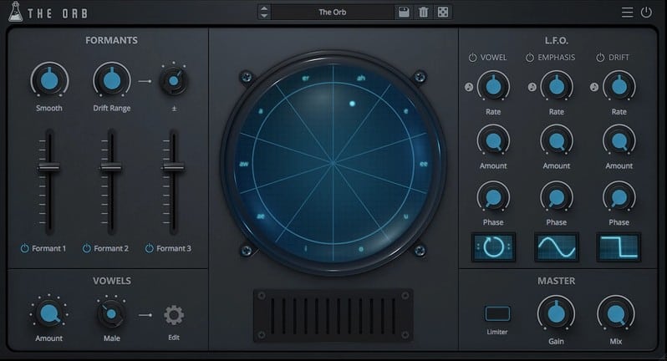Image resolution: width=667 pixels, height=361 pixels.
Task: Save the current preset with the disk icon
Action: point(404,12)
